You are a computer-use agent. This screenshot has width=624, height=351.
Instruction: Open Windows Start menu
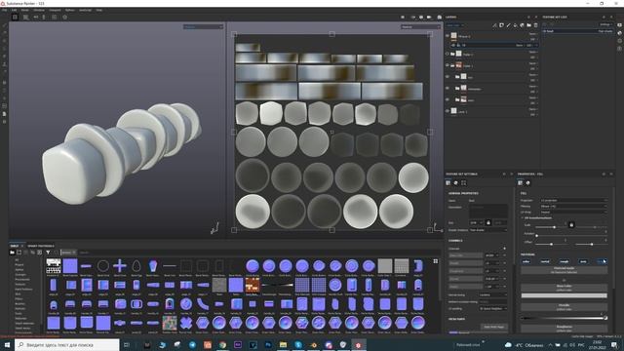click(7, 345)
